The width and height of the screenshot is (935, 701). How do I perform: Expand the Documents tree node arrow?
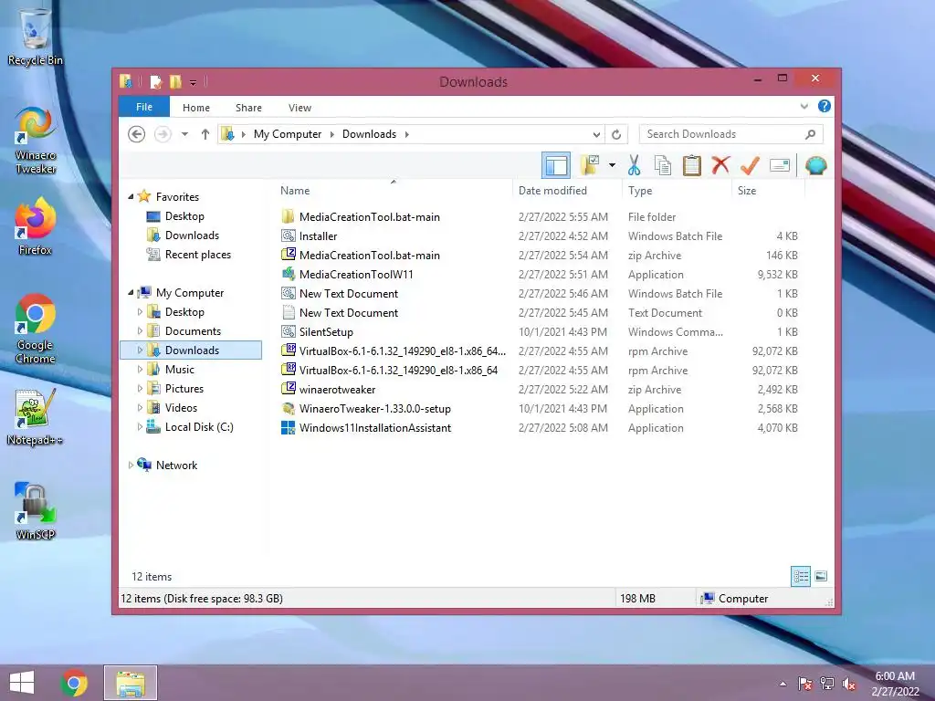[140, 330]
